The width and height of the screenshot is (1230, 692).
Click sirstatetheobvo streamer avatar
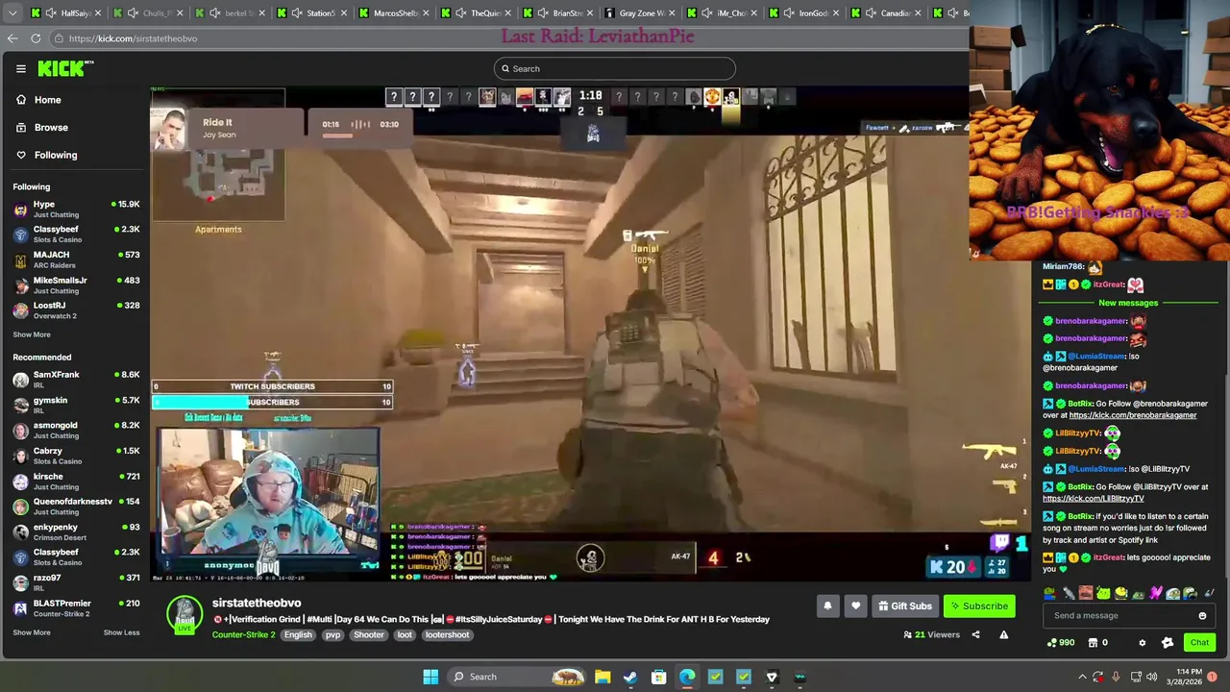184,615
